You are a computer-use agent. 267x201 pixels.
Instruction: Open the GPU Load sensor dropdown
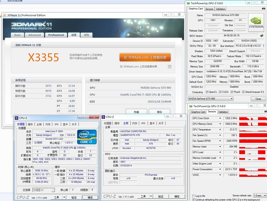(x=220, y=152)
